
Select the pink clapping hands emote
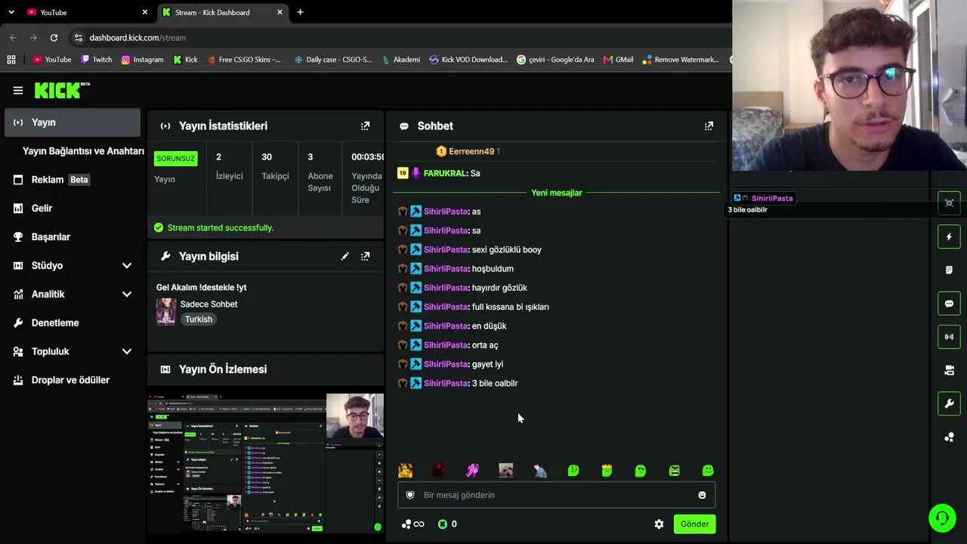click(x=473, y=471)
